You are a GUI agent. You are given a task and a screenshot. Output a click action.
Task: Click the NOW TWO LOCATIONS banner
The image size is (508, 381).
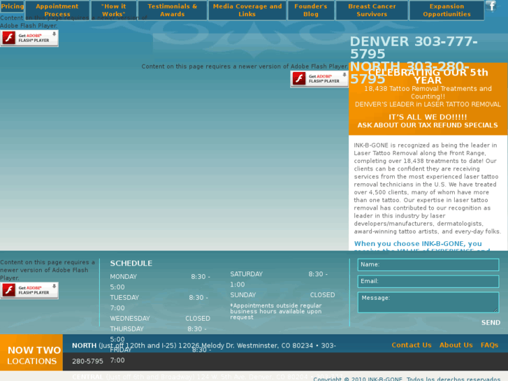point(31,352)
